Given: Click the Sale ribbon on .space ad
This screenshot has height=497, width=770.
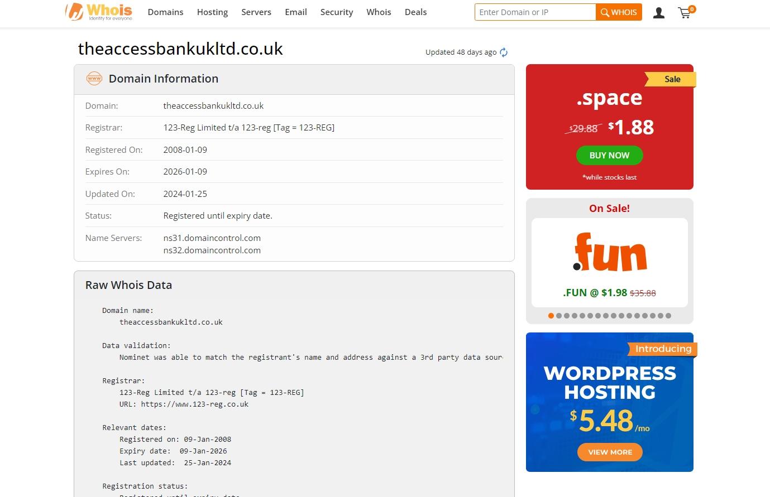Looking at the screenshot, I should pyautogui.click(x=672, y=79).
